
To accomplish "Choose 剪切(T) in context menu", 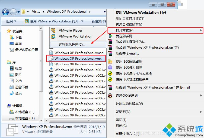I will click(121, 120).
